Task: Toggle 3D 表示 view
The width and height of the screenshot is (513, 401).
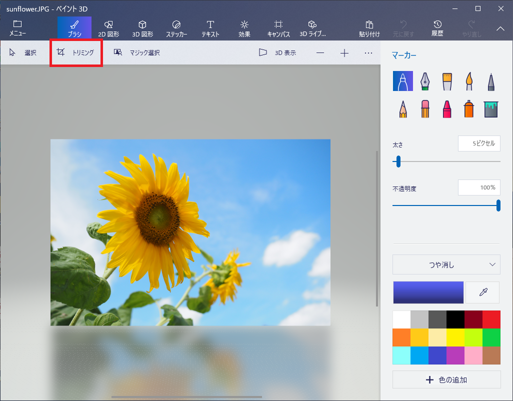Action: coord(277,52)
